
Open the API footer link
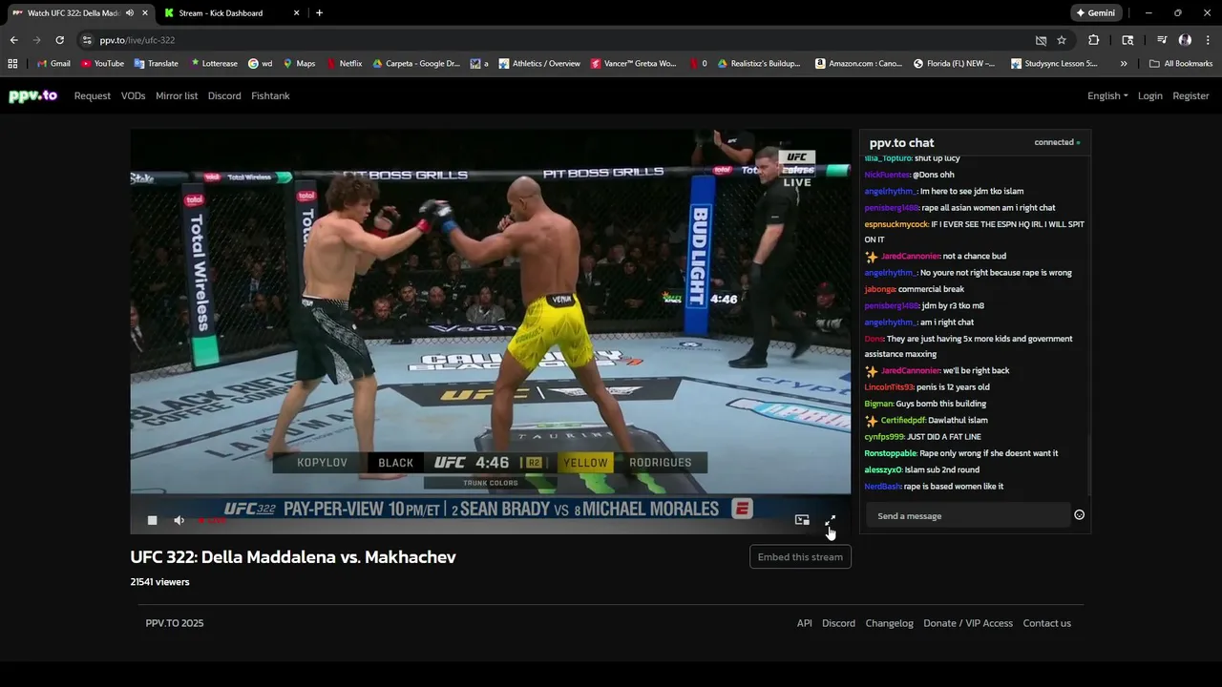tap(805, 623)
